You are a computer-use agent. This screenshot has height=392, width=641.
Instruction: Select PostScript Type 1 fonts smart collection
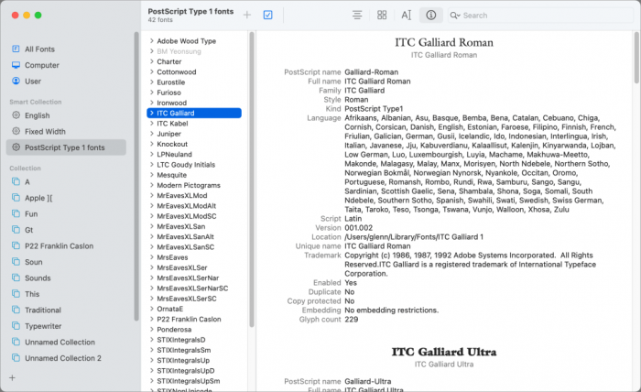pos(66,147)
